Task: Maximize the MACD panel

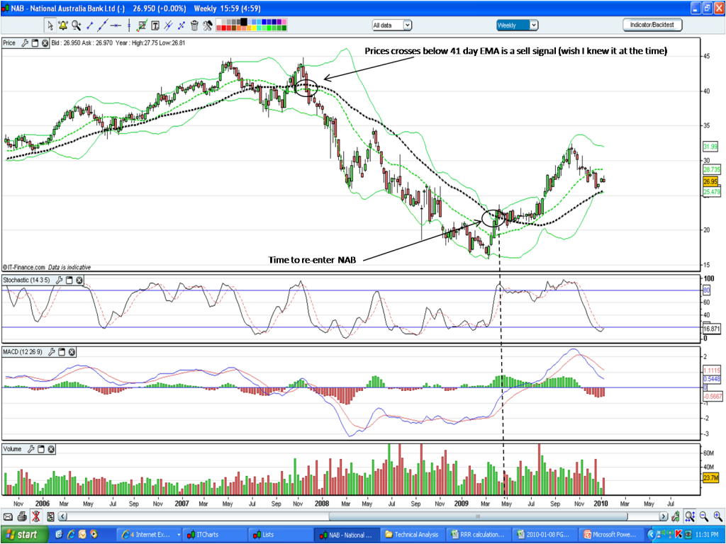Action: coord(62,353)
